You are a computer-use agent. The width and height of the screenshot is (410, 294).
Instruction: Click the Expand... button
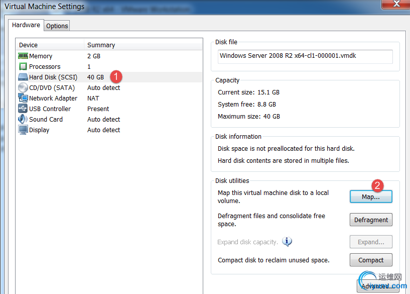tap(371, 242)
